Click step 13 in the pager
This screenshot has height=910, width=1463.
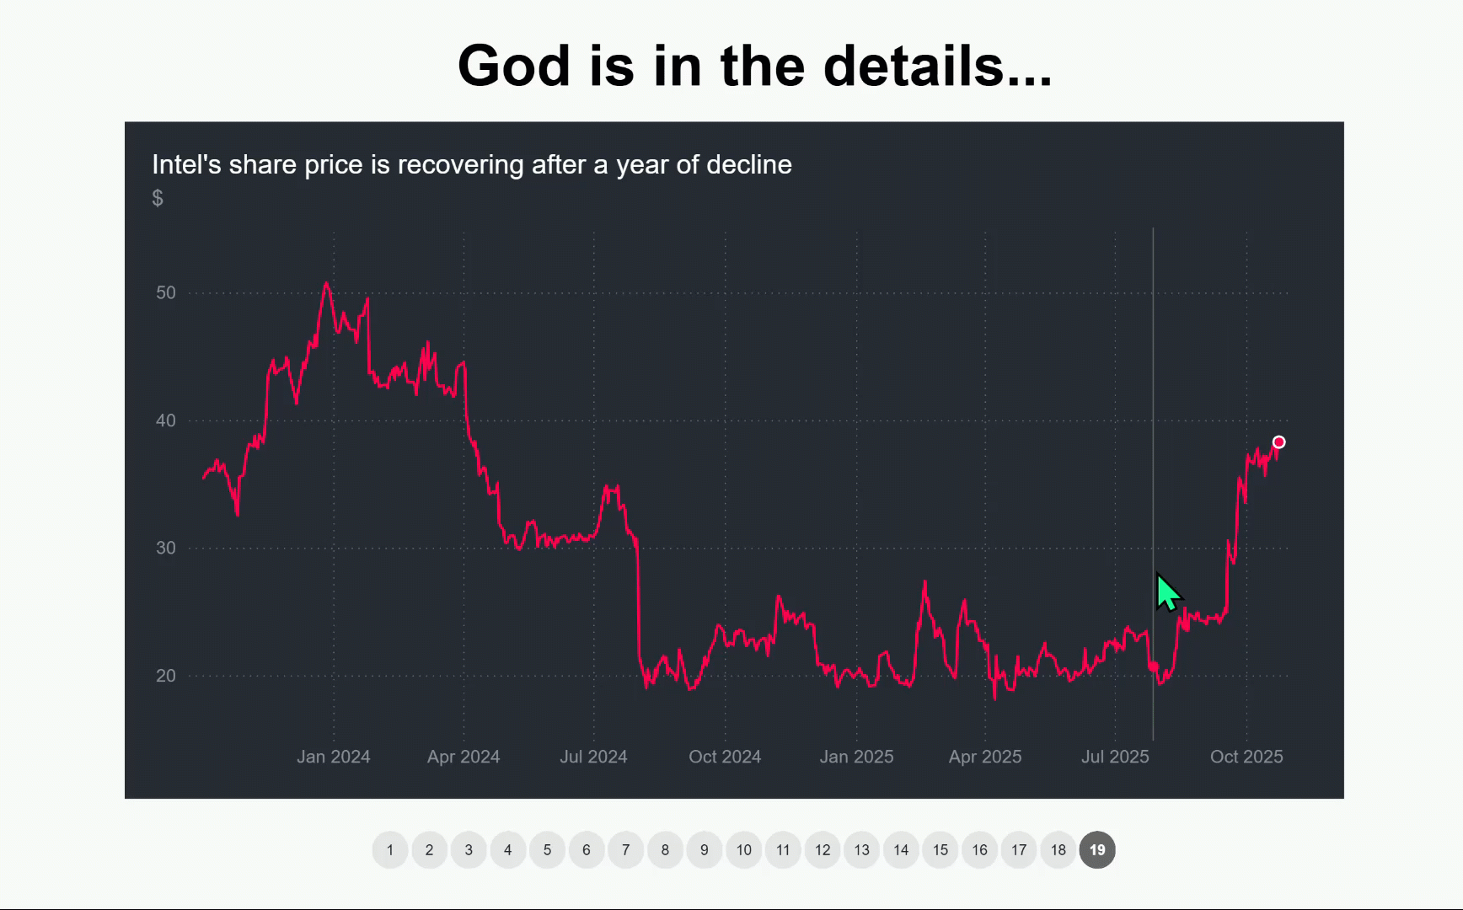(862, 849)
